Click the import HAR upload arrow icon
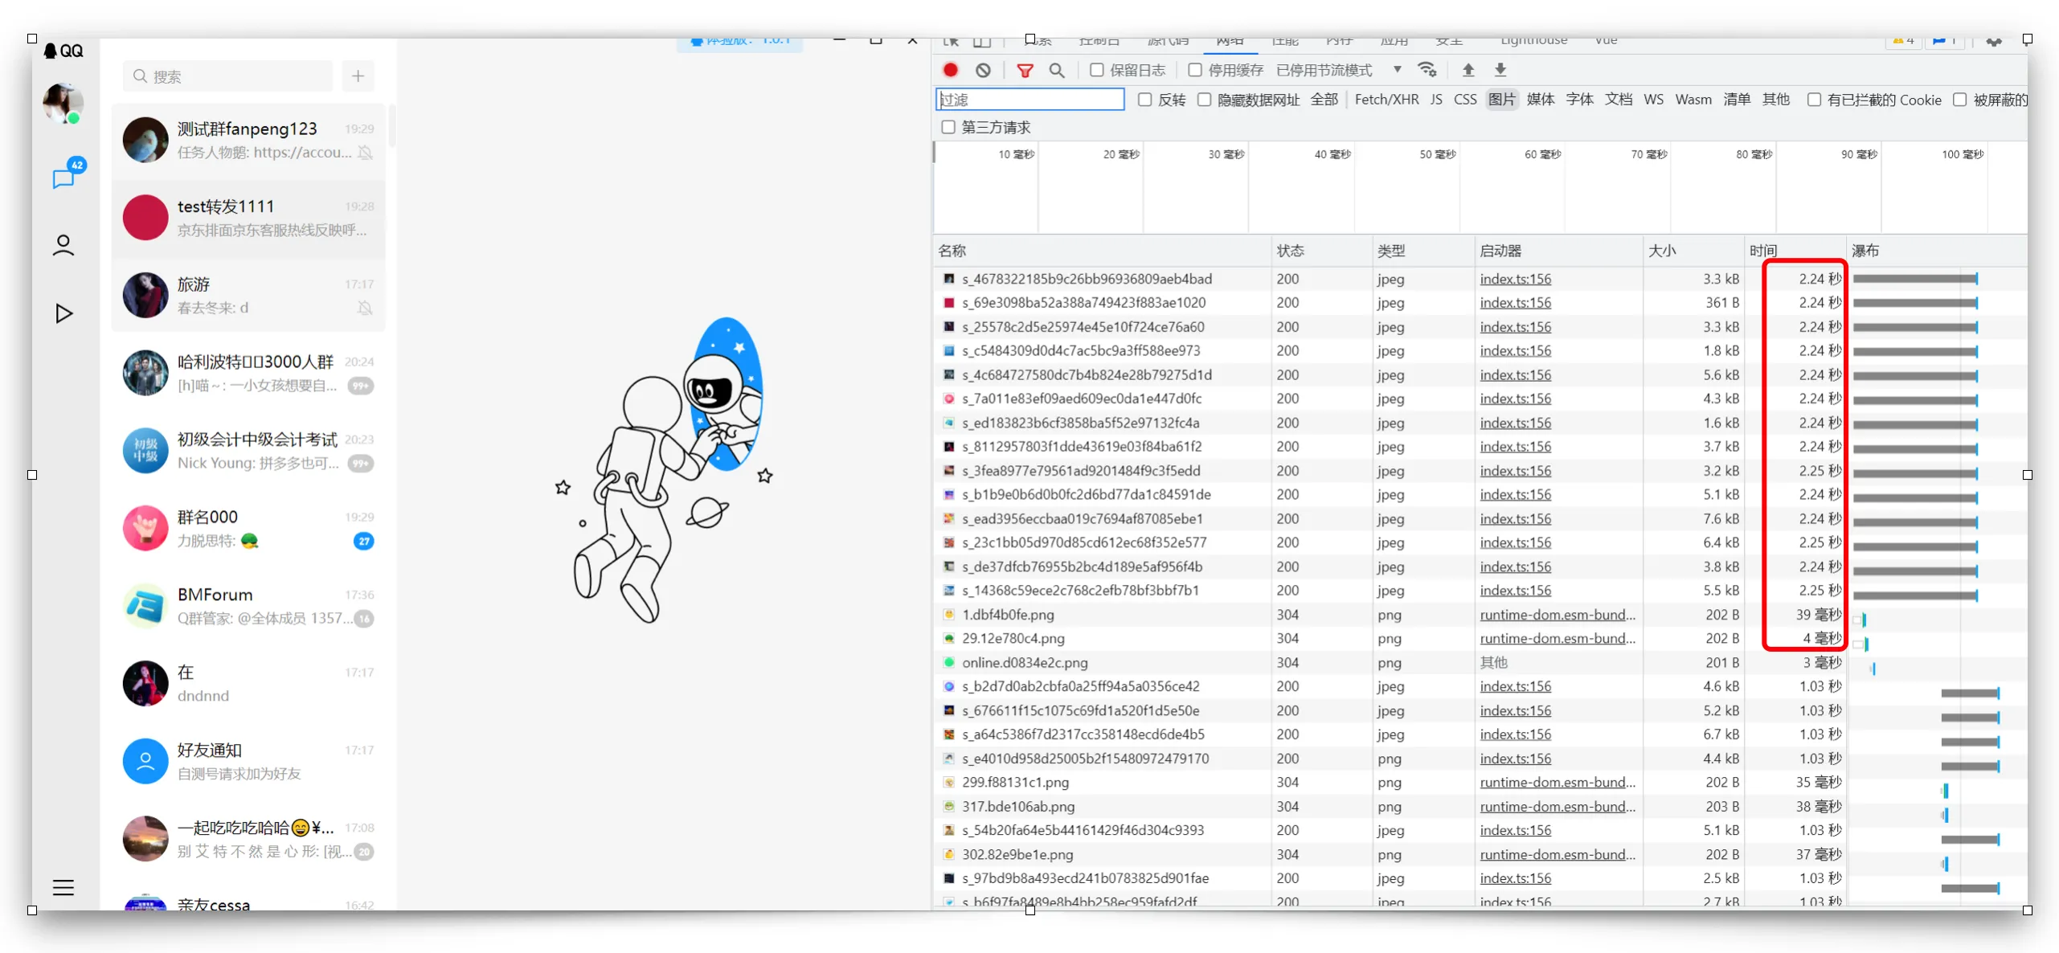 [1467, 70]
